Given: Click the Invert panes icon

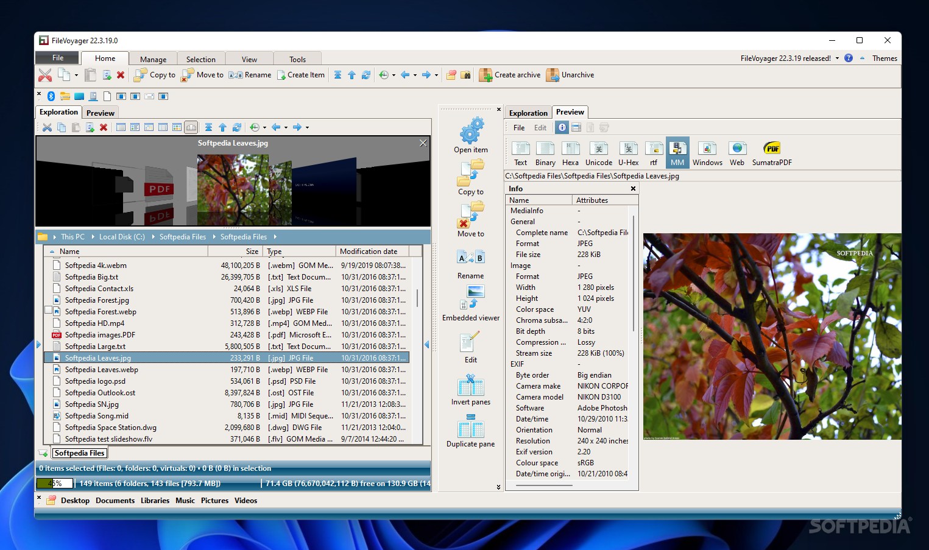Looking at the screenshot, I should pyautogui.click(x=471, y=386).
